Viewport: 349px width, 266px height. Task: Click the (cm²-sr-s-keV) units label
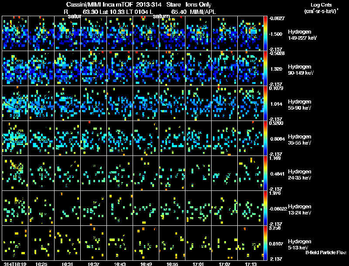(x=322, y=11)
